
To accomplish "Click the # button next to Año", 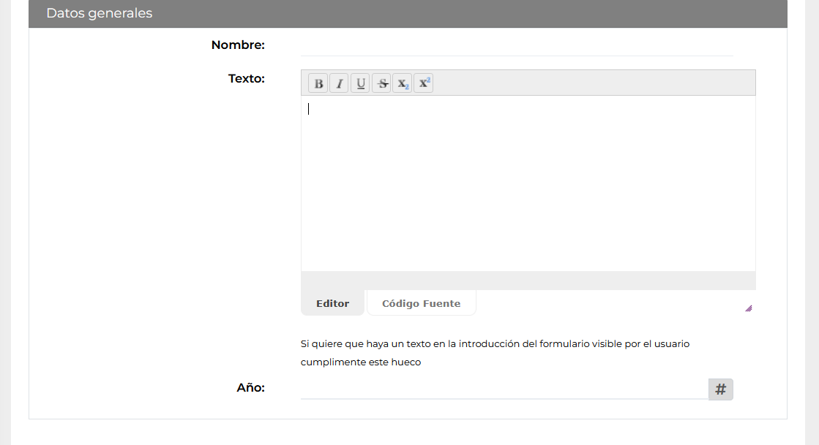I will click(x=721, y=389).
